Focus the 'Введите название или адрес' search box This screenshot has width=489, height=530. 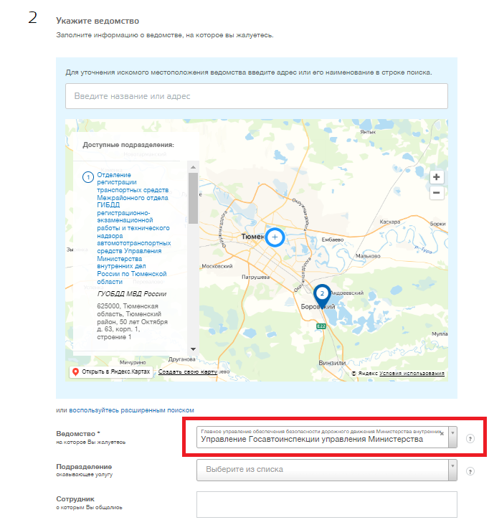(256, 96)
